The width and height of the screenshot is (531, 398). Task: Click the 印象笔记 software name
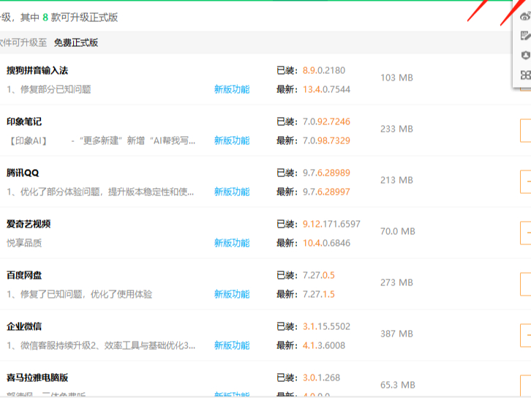tap(24, 121)
